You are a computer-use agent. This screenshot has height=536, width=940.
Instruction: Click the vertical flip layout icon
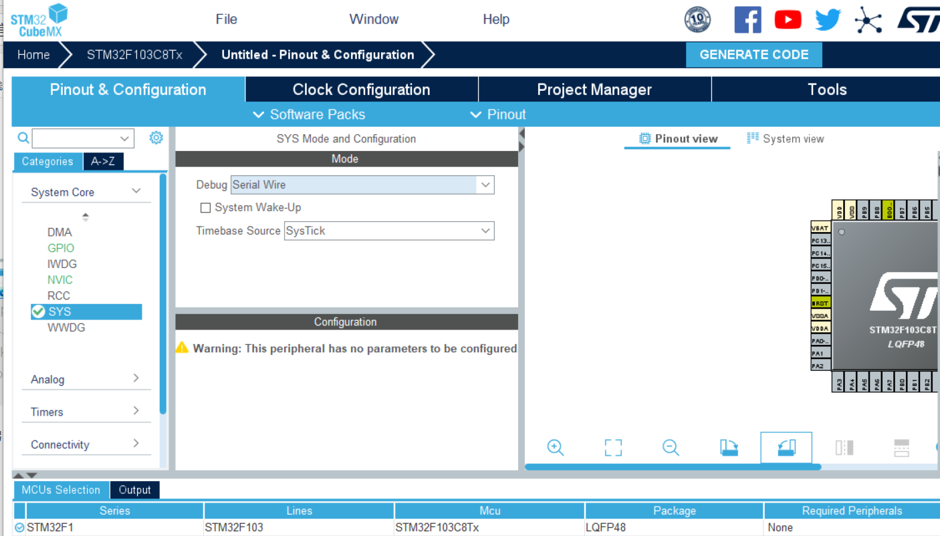point(844,447)
